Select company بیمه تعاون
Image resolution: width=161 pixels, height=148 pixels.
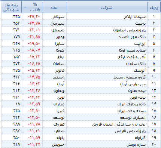[x=137, y=91]
